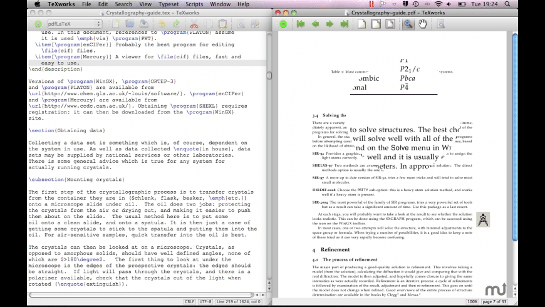Save the Crystallography-guide.tex file
Viewport: 545px width, 307px height.
(144, 24)
